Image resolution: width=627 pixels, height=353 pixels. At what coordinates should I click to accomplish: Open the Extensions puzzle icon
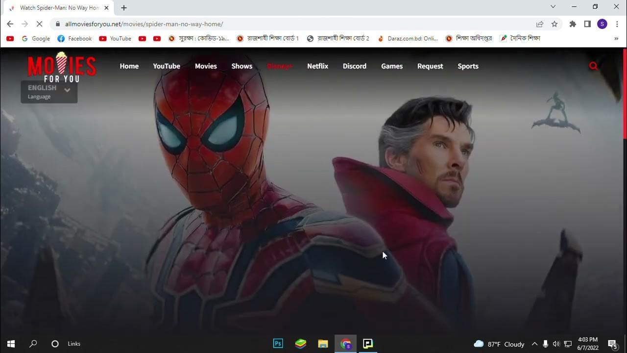tap(573, 24)
